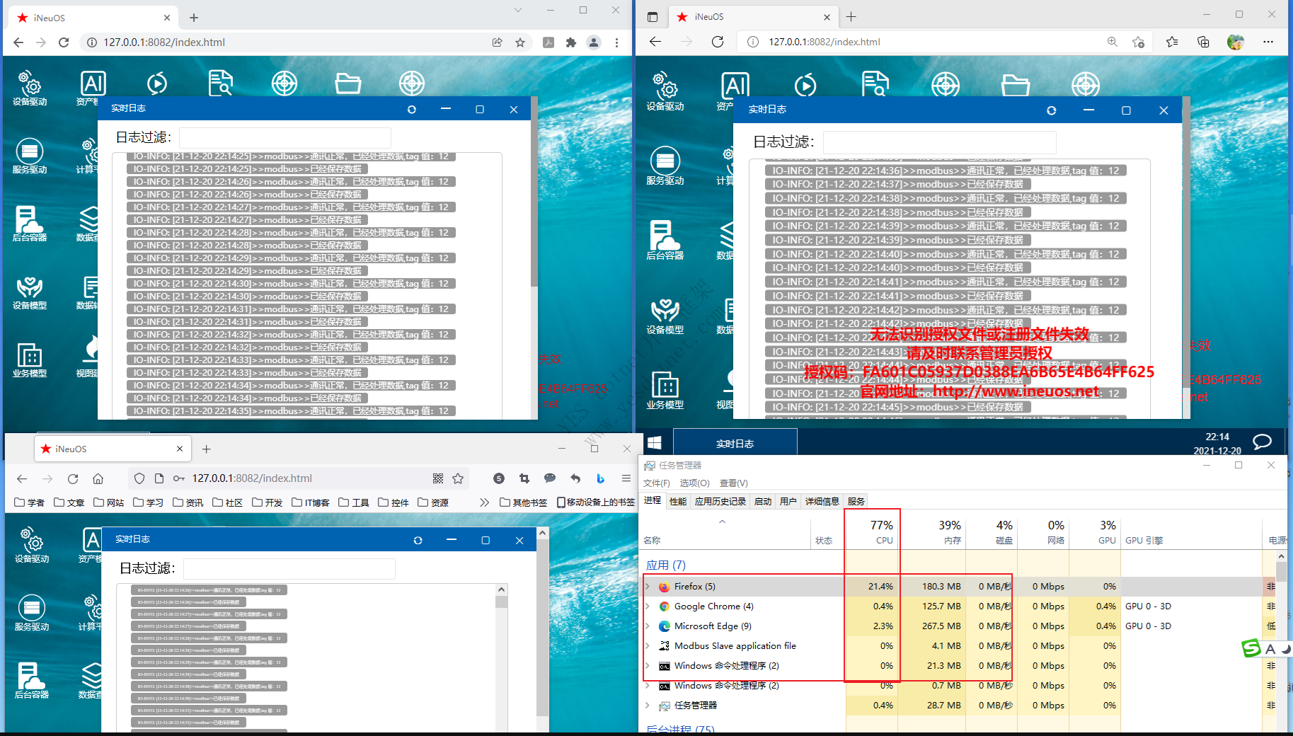Open Chrome three-dot menu
1293x736 pixels.
click(617, 42)
